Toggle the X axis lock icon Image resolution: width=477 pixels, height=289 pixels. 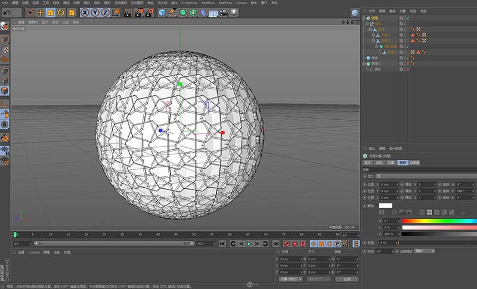click(x=85, y=12)
